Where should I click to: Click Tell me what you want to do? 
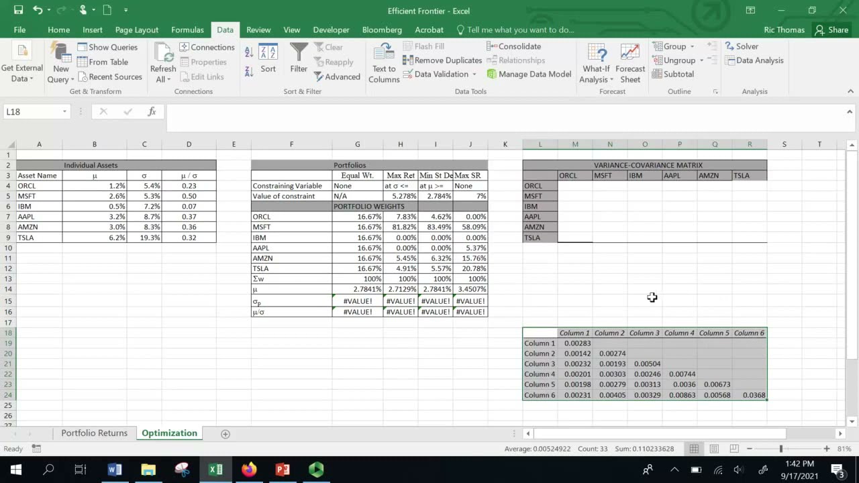pos(515,30)
